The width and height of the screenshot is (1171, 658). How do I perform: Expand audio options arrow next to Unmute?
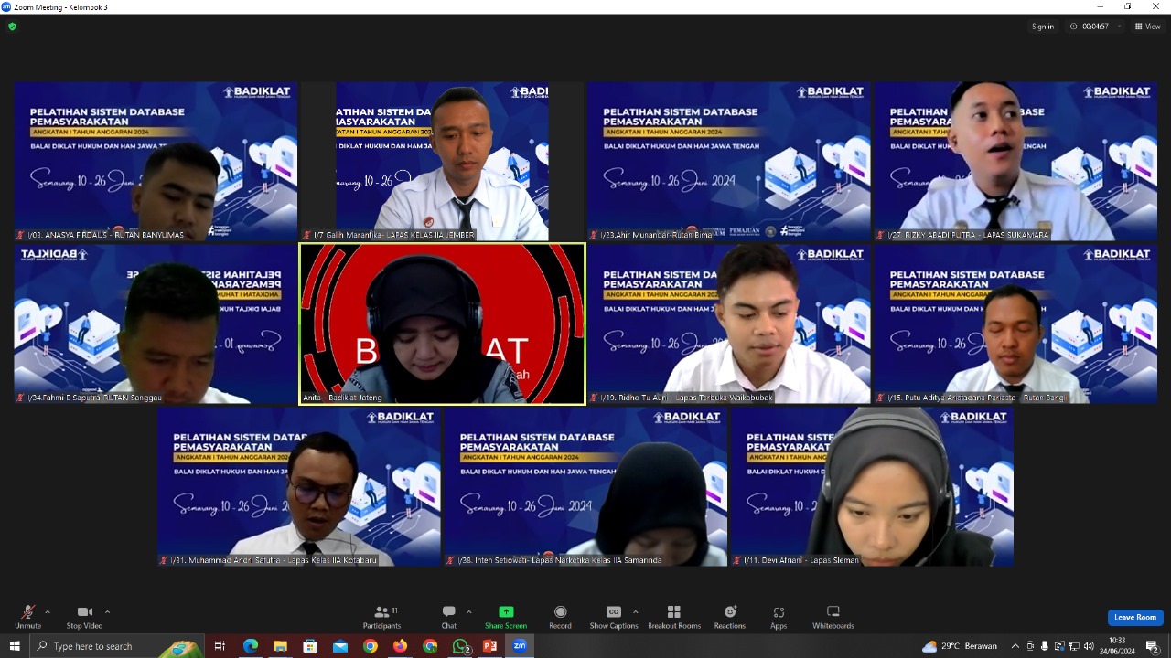tap(48, 612)
